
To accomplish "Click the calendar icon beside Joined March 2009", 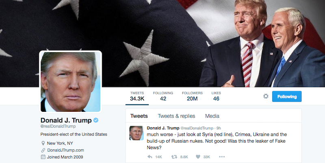I will (x=43, y=157).
